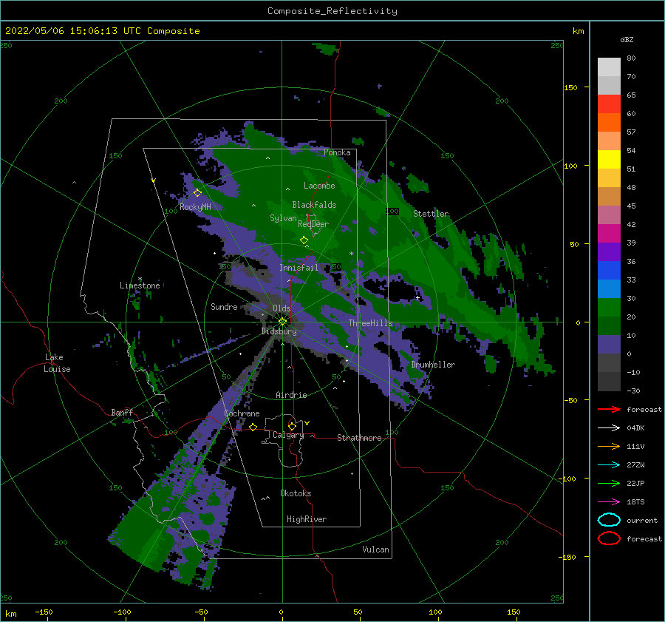This screenshot has width=665, height=622.
Task: Click the white asterisk marker above Limestone
Action: (140, 279)
